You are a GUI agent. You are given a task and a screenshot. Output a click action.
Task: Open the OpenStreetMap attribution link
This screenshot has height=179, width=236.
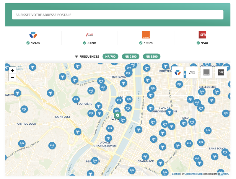click(193, 174)
